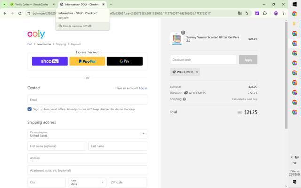Image resolution: width=301 pixels, height=188 pixels.
Task: Expand the hidden tray icons chevron
Action: pos(292,157)
